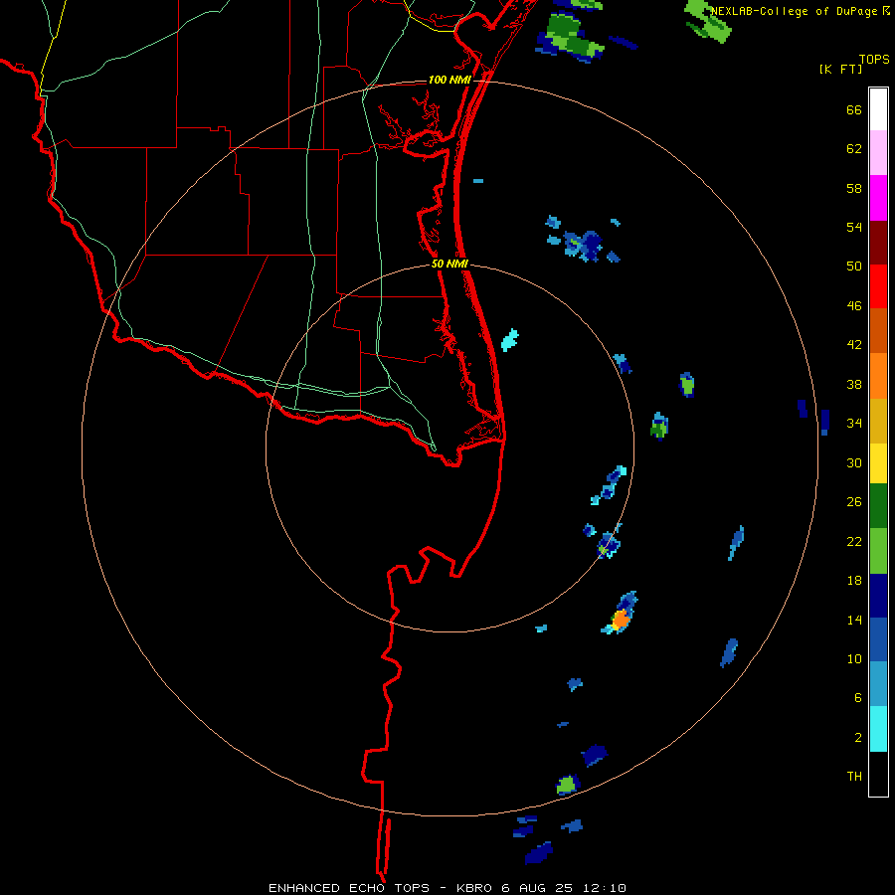Image resolution: width=895 pixels, height=895 pixels.
Task: Select the dark red 54 kft legend color
Action: click(x=878, y=242)
